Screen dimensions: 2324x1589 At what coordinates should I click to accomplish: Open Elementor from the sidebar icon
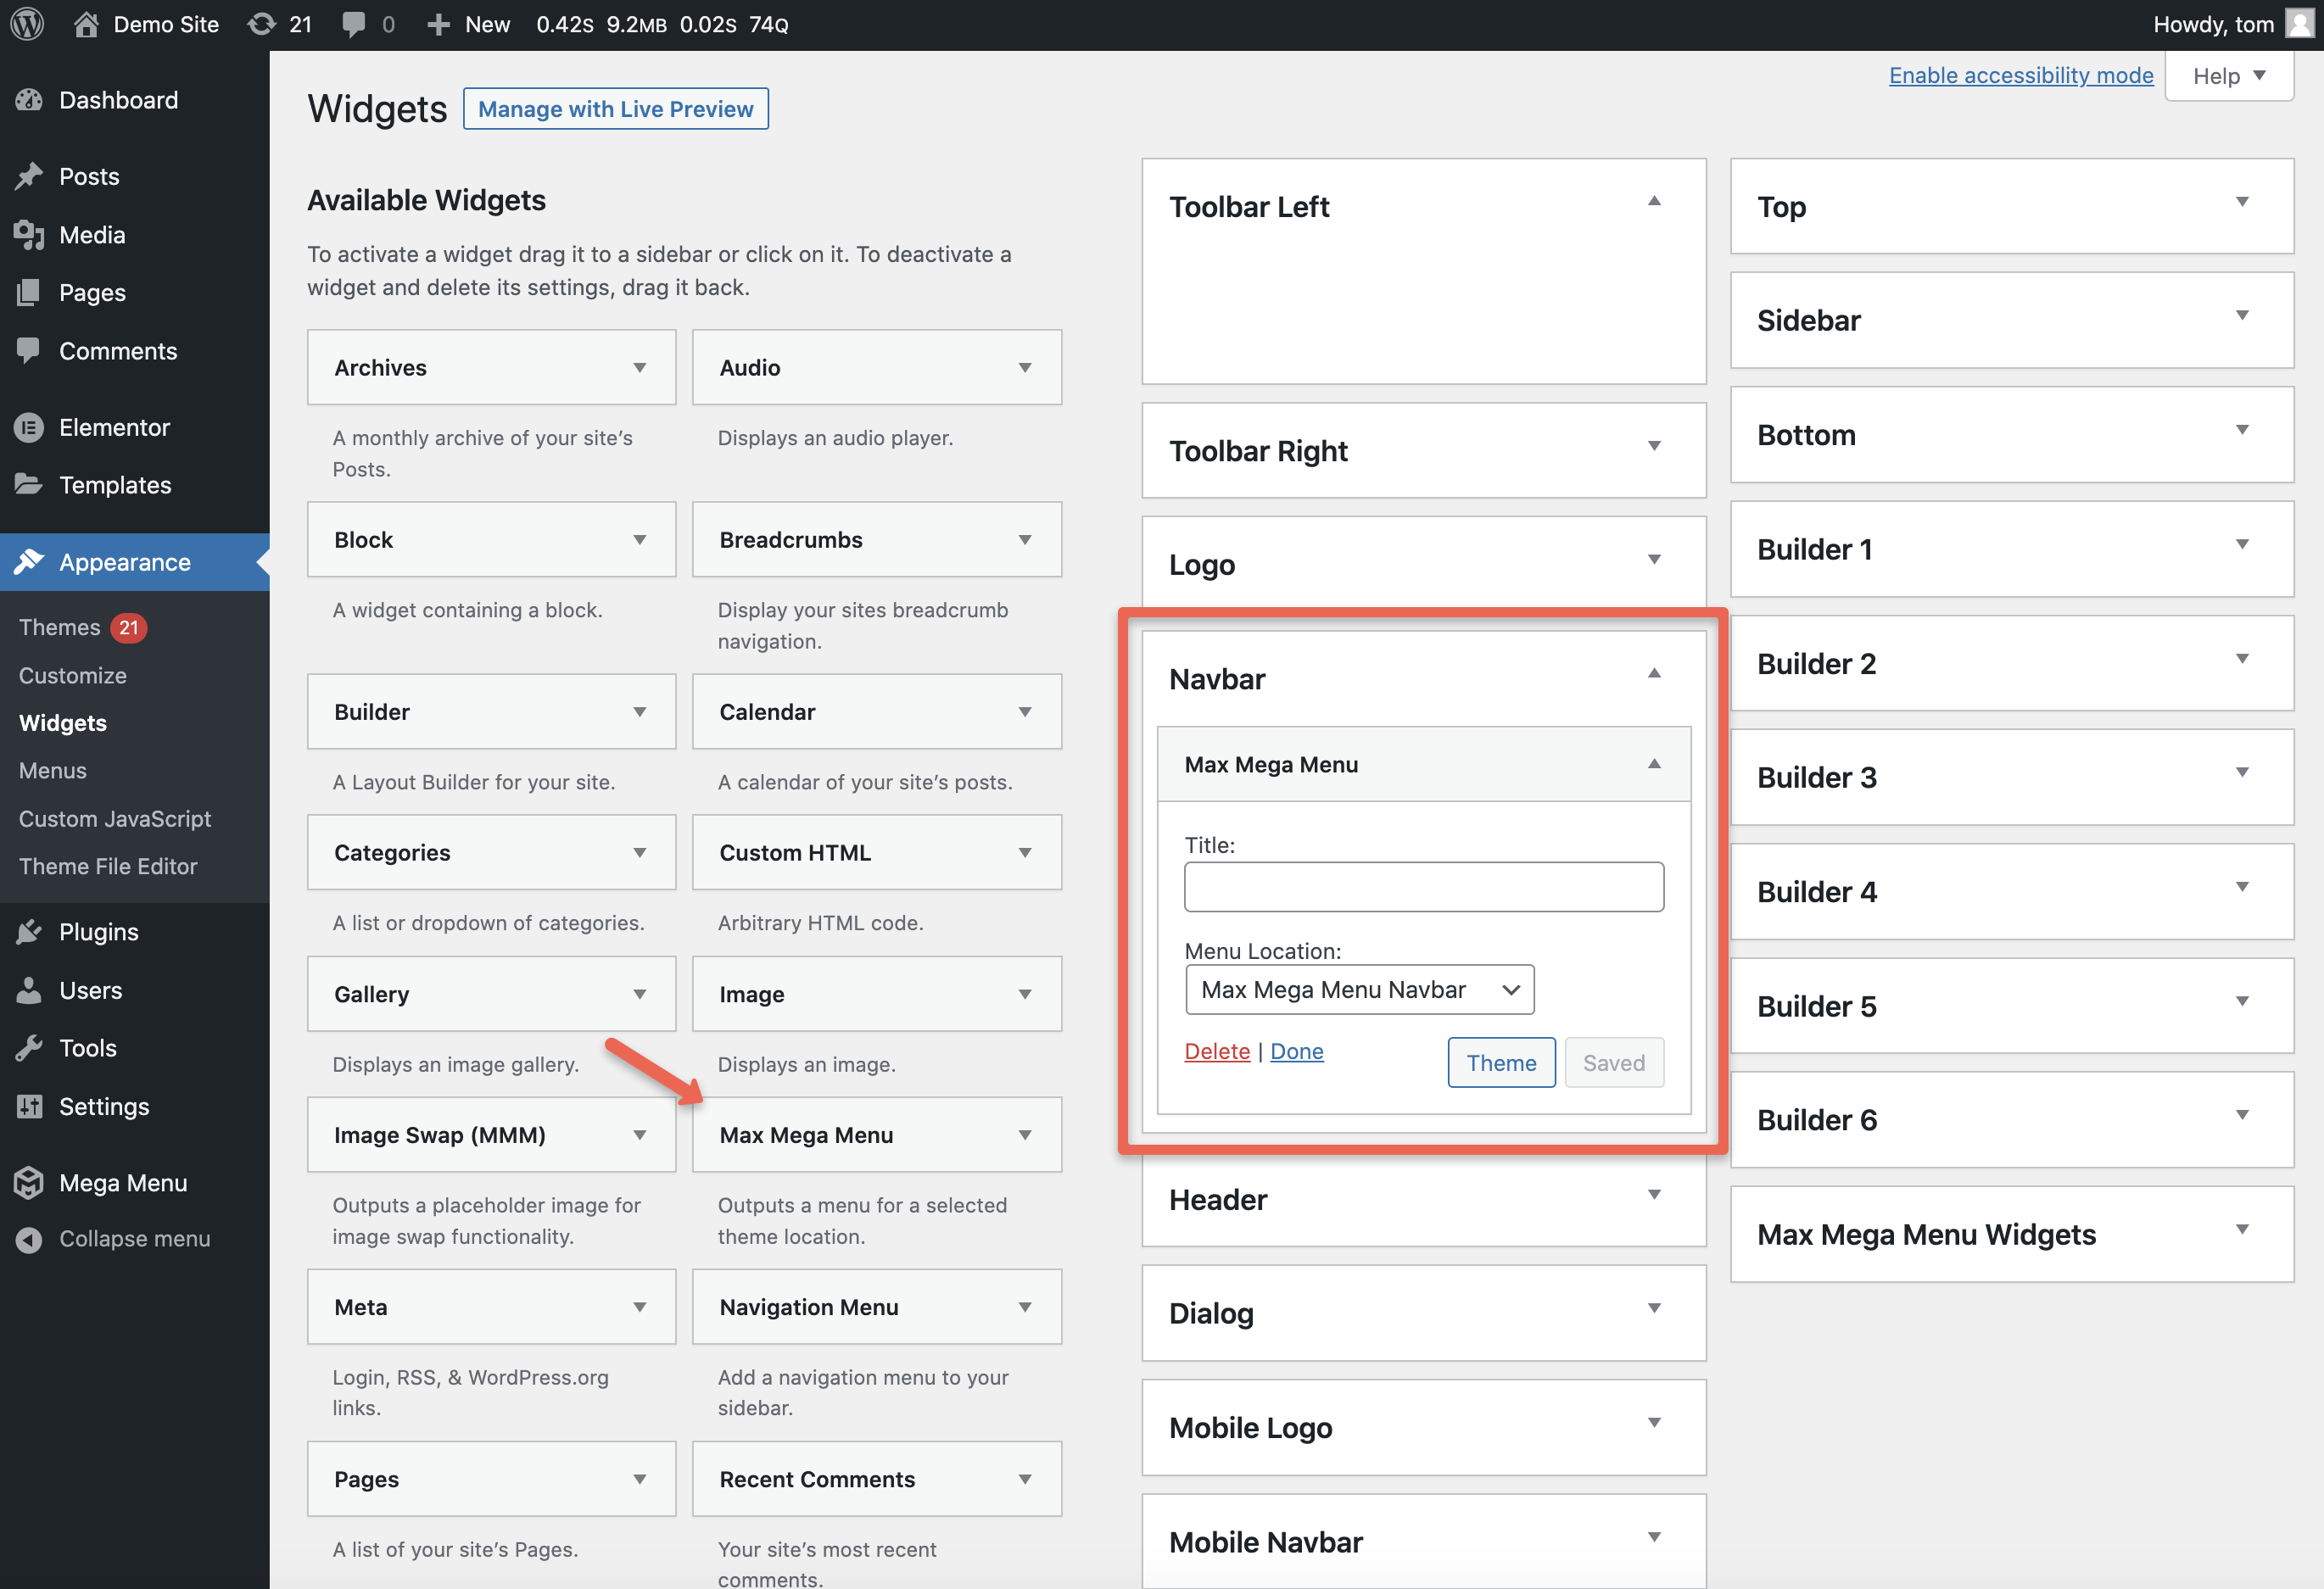click(29, 427)
